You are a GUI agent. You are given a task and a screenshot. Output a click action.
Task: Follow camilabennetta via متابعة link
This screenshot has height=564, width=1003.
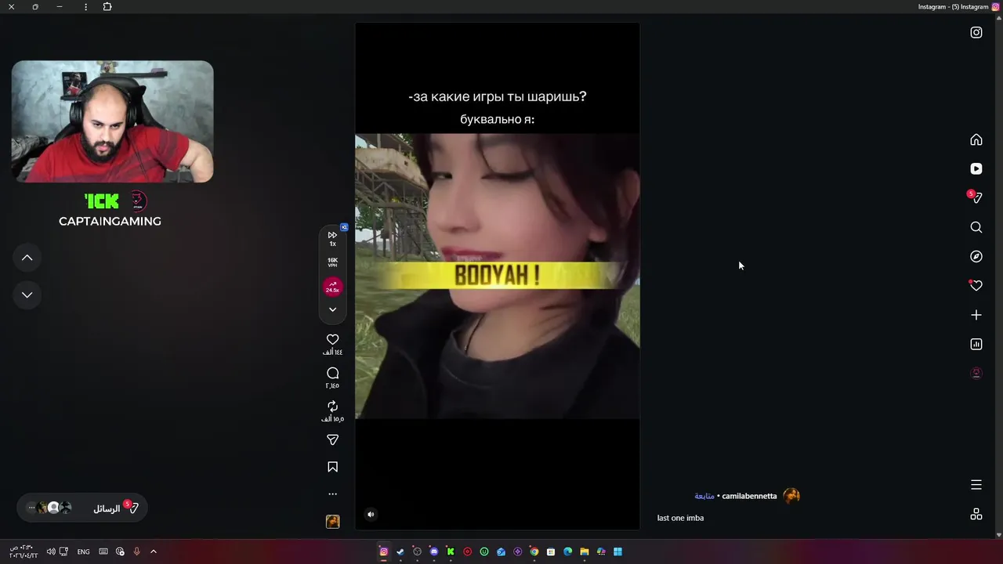click(704, 496)
